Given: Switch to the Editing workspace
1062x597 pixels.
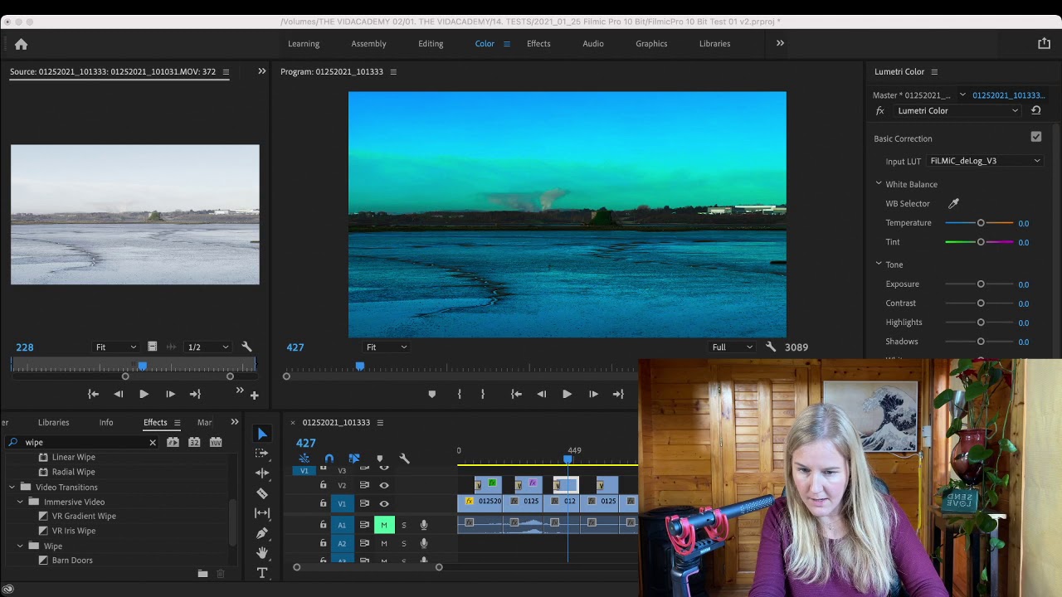Looking at the screenshot, I should point(431,43).
